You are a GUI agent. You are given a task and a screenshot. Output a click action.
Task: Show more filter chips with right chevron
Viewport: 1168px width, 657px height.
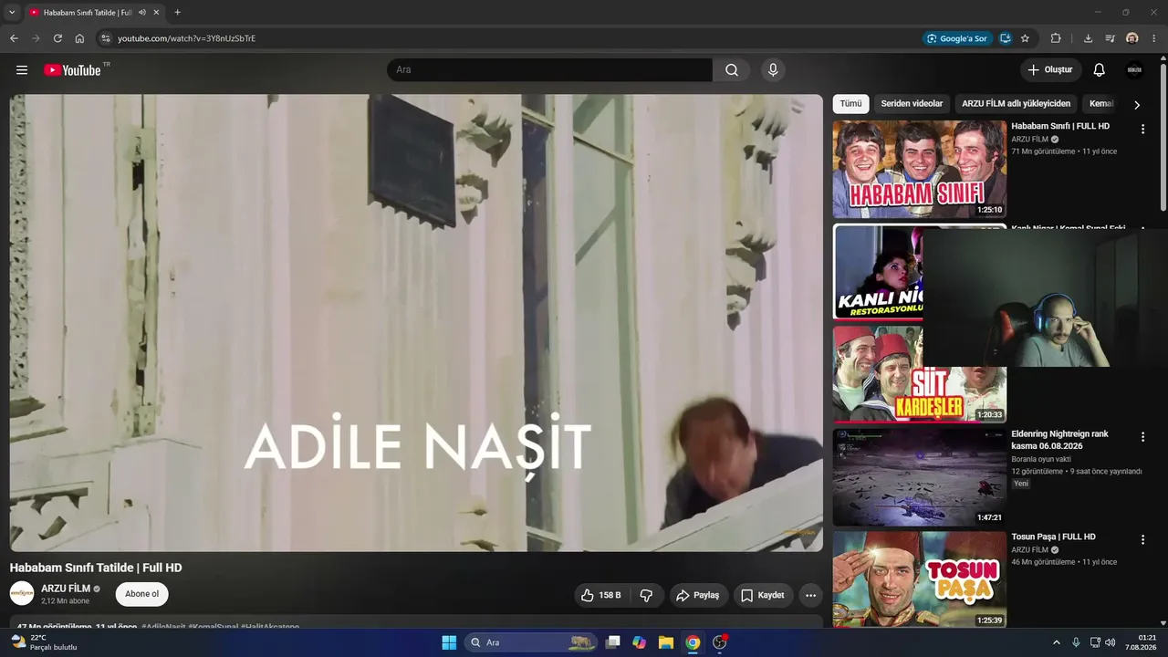tap(1137, 105)
